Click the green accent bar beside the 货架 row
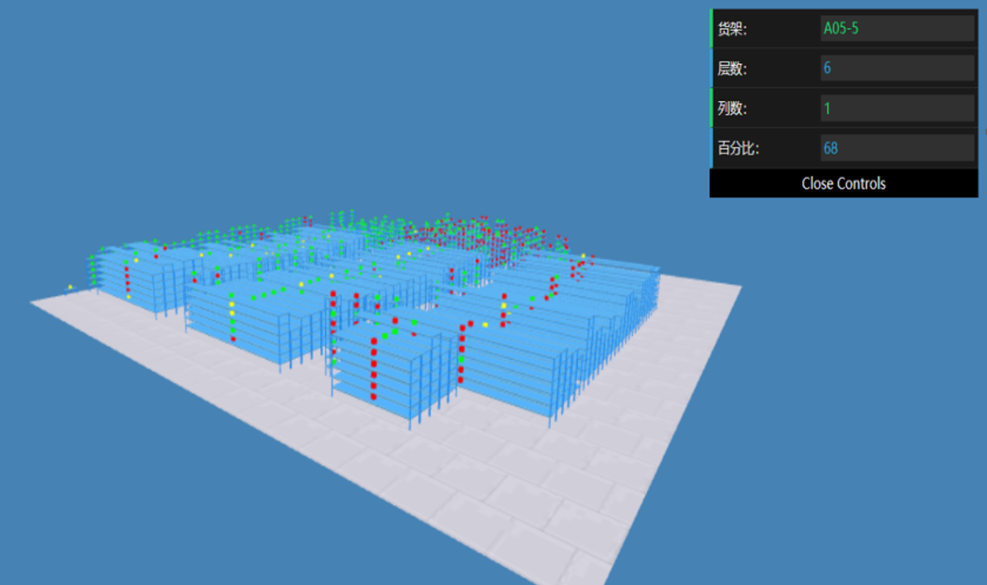Screen dimensions: 987x585 [712, 28]
